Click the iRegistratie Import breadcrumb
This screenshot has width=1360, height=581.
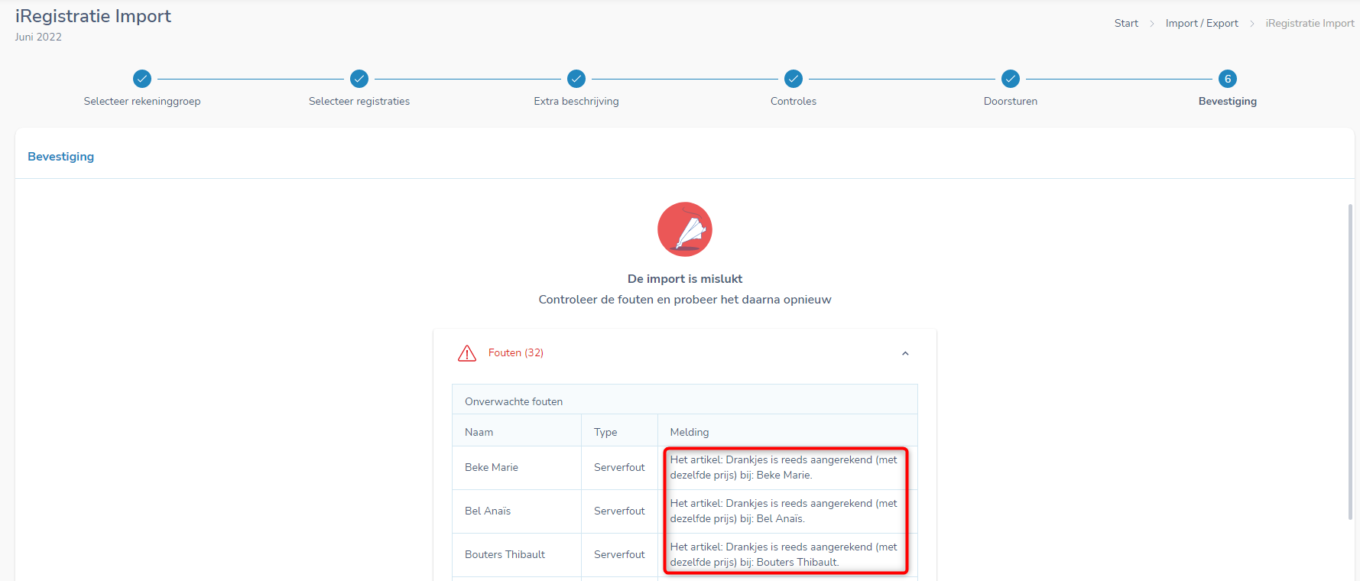pos(1310,24)
